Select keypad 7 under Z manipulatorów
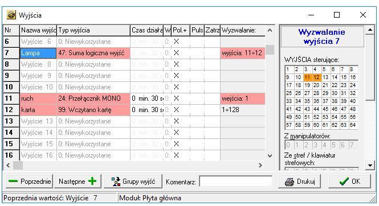Image resolution: width=379 pixels, height=206 pixels. pyautogui.click(x=353, y=145)
